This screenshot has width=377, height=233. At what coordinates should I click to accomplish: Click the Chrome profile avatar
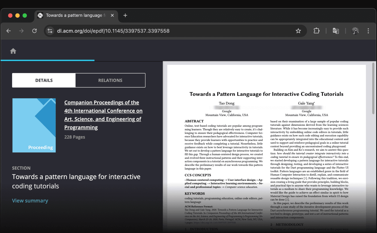(x=355, y=31)
